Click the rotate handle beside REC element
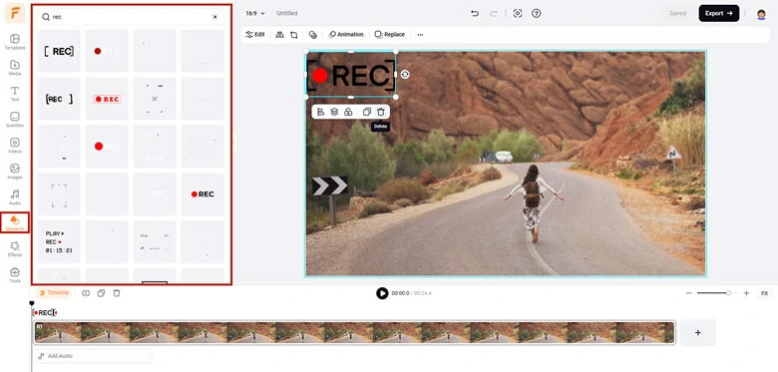778x372 pixels. pos(405,75)
